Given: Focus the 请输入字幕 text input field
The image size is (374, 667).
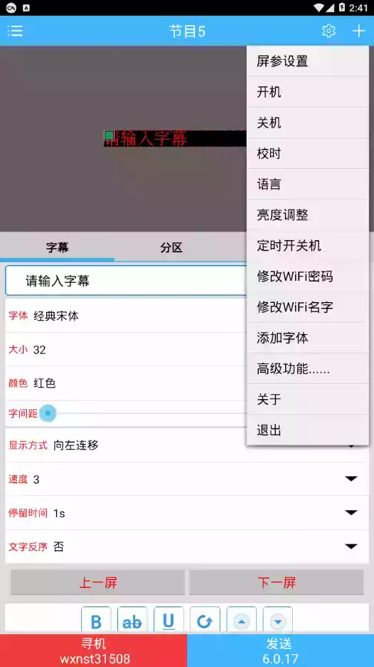Looking at the screenshot, I should (x=126, y=281).
